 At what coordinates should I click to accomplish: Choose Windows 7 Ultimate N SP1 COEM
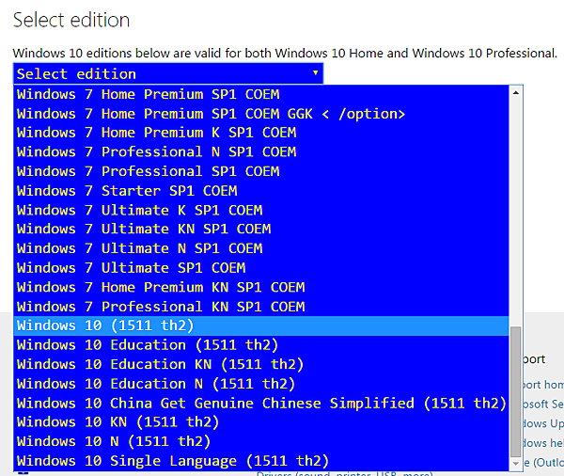coord(261,248)
